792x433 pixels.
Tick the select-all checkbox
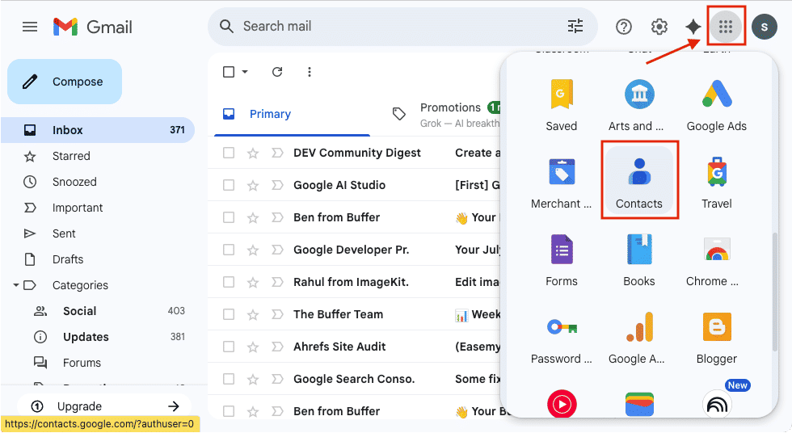click(x=229, y=72)
